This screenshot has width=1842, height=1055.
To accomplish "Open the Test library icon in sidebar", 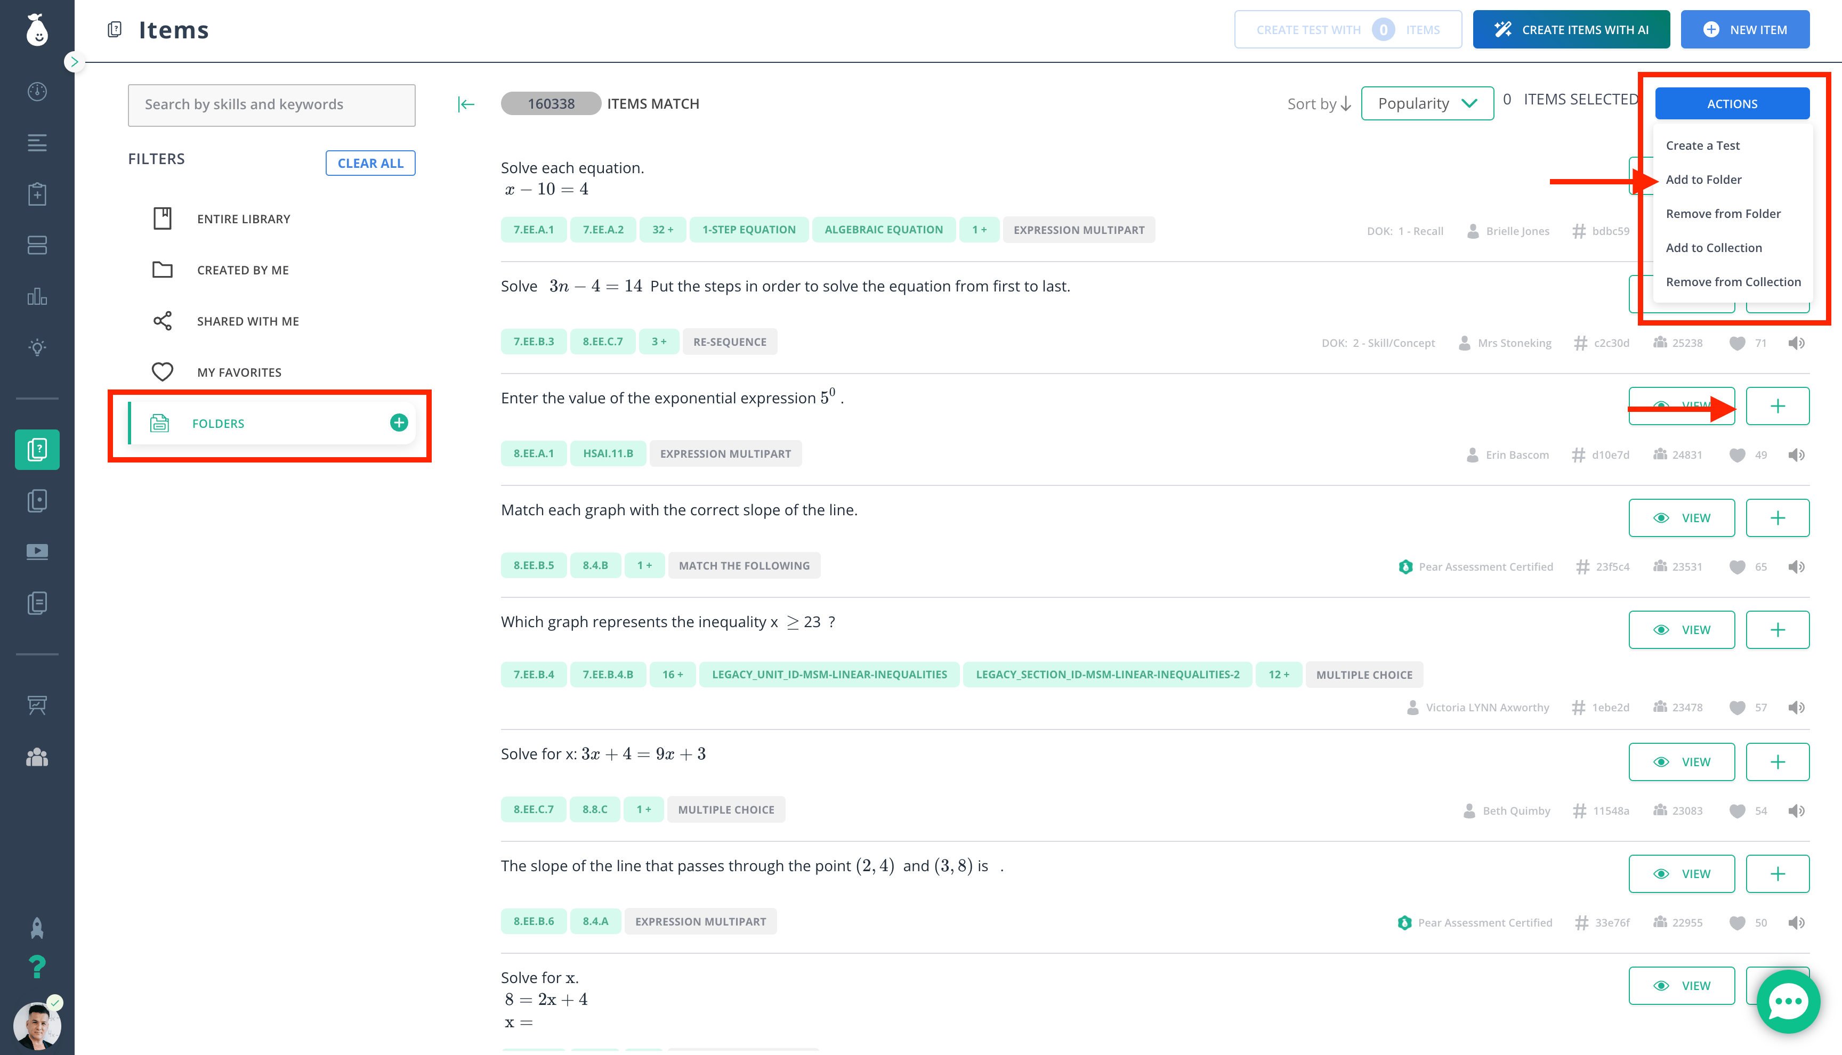I will click(x=37, y=501).
